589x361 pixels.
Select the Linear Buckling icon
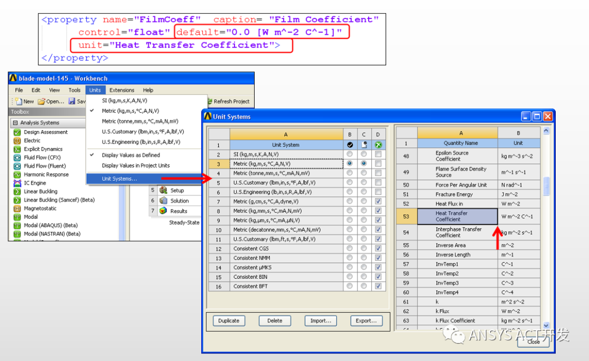(17, 191)
